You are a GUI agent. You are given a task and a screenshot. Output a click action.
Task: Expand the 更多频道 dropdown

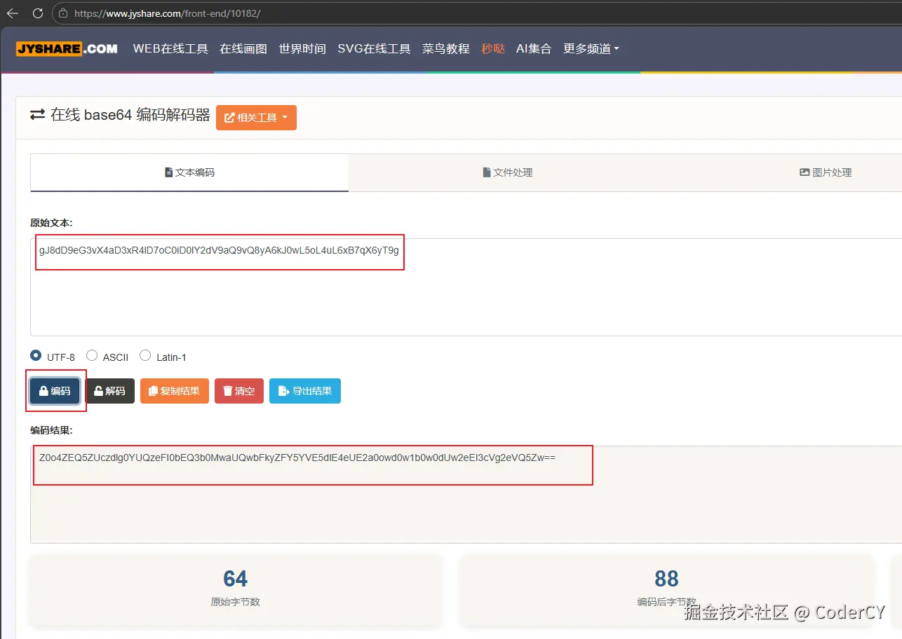(591, 49)
